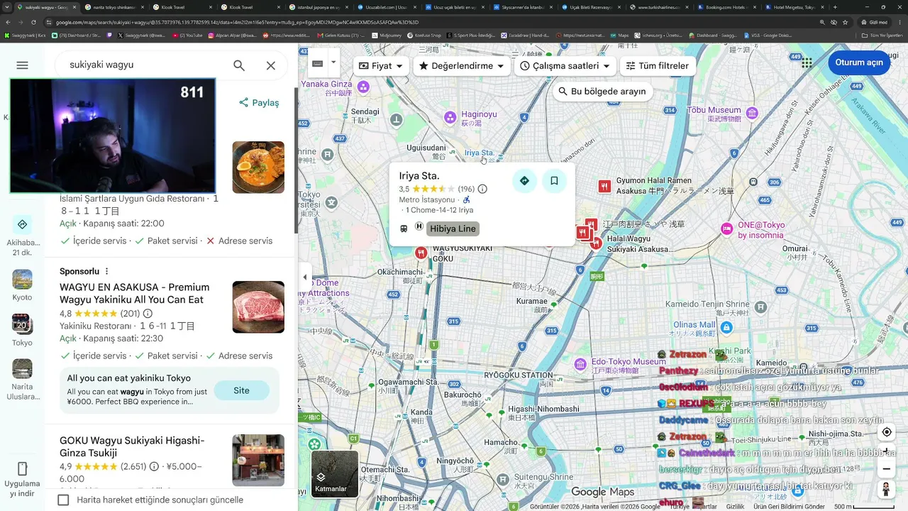Go back to the previous page
908x511 pixels.
click(8, 22)
